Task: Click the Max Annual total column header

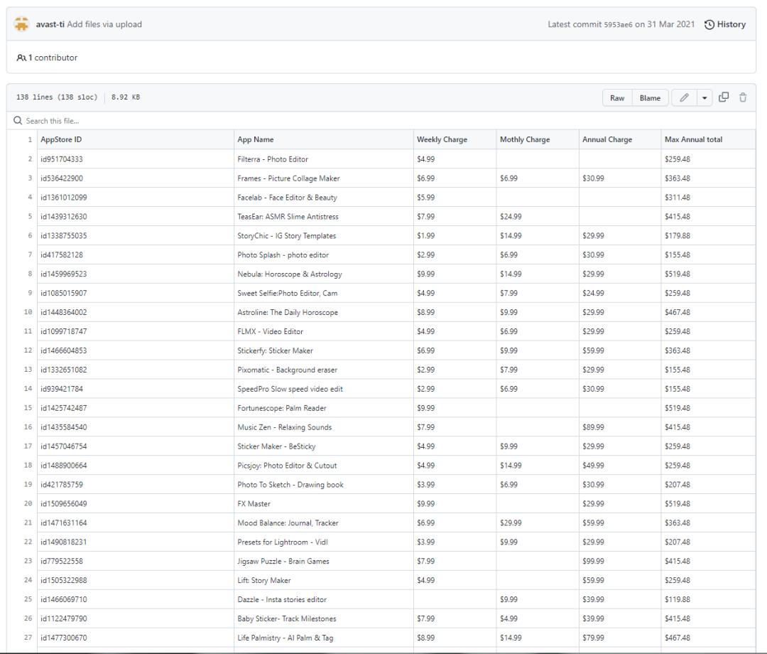Action: pyautogui.click(x=693, y=139)
